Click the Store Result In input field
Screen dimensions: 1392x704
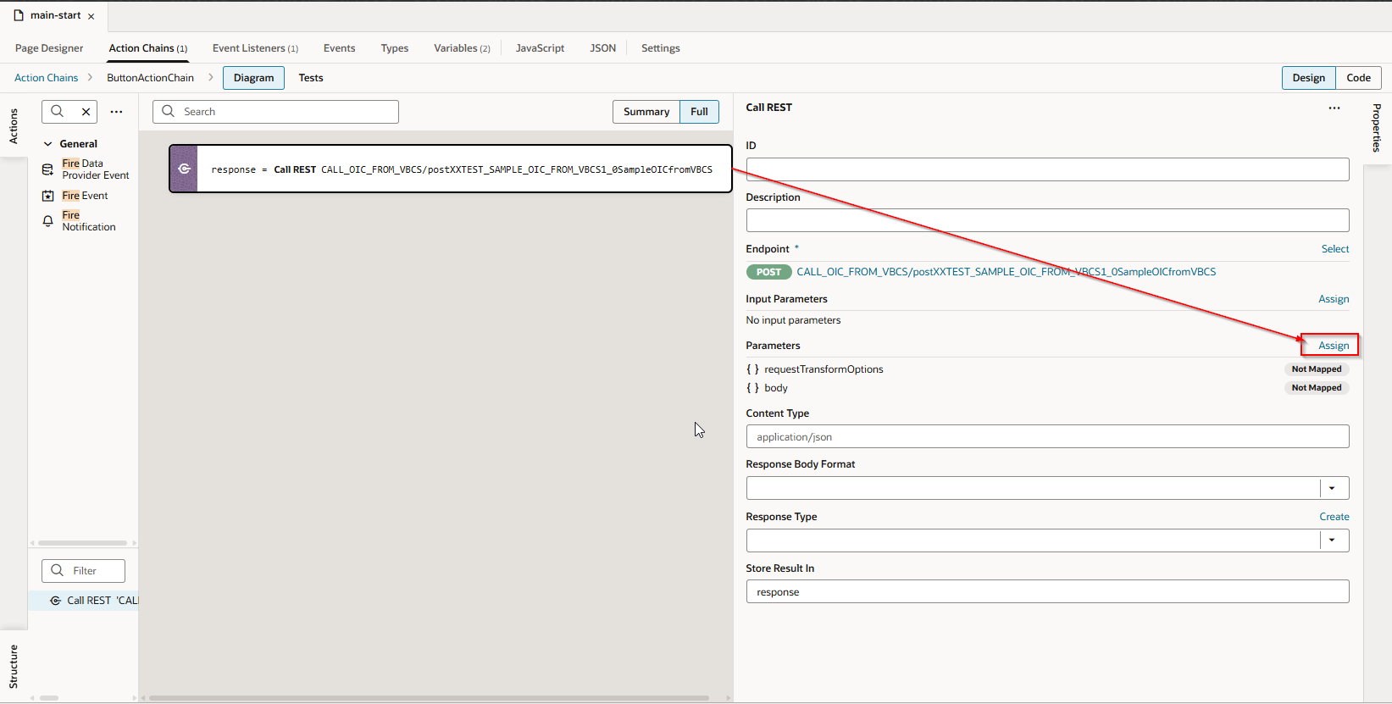coord(1046,592)
